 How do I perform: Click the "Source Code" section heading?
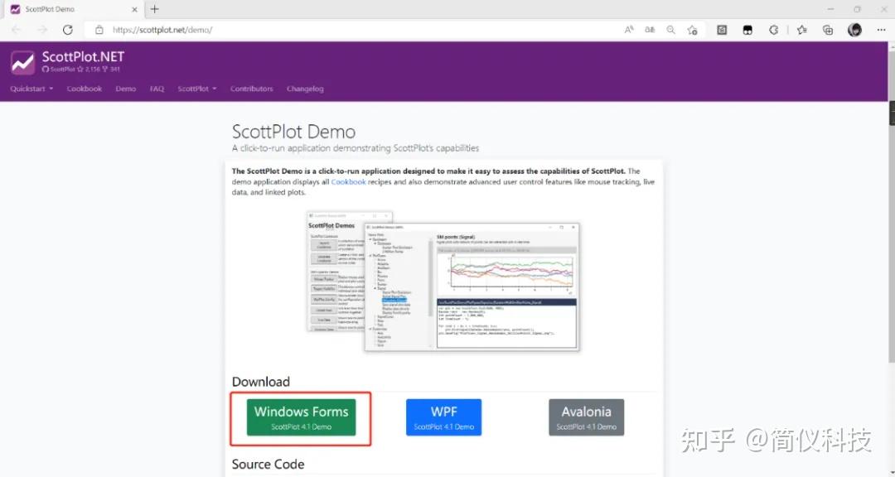coord(268,465)
